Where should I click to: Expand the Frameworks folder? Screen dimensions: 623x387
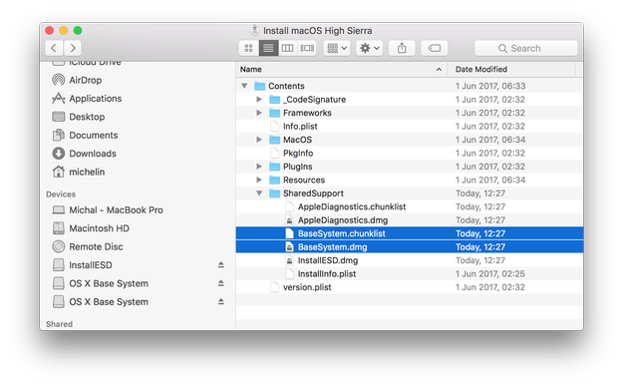tap(259, 113)
